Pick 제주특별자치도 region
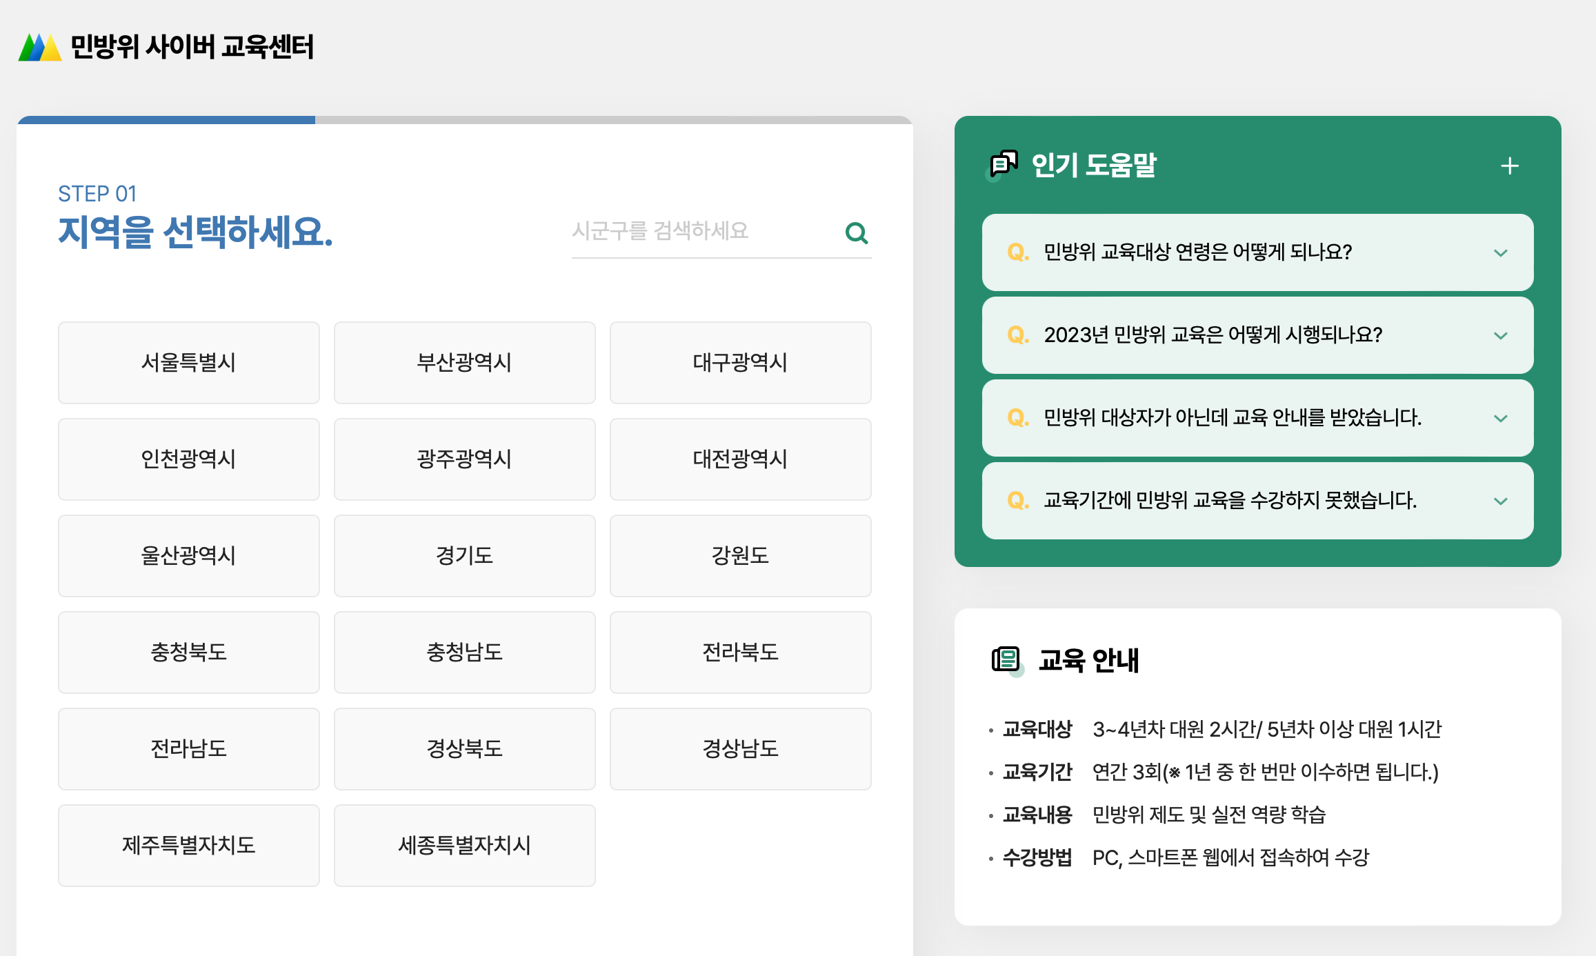Screen dimensions: 1596x956 point(188,846)
